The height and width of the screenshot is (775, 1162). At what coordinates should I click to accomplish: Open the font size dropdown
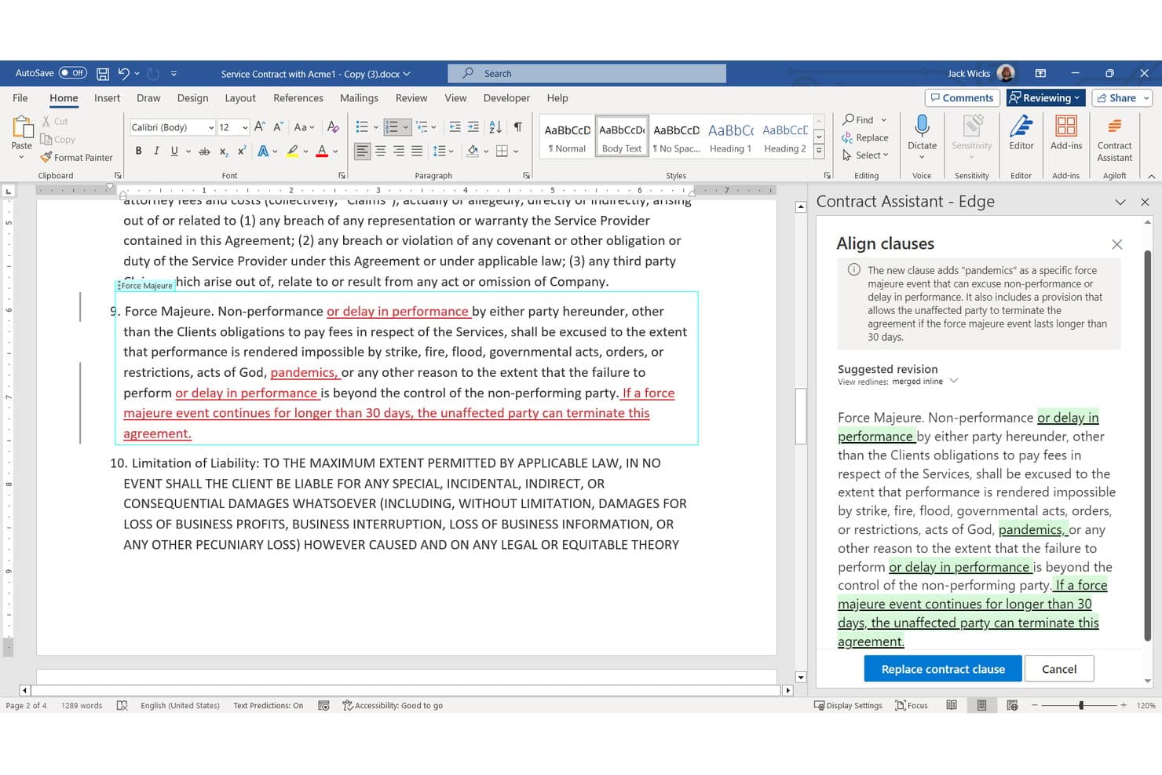pos(245,127)
